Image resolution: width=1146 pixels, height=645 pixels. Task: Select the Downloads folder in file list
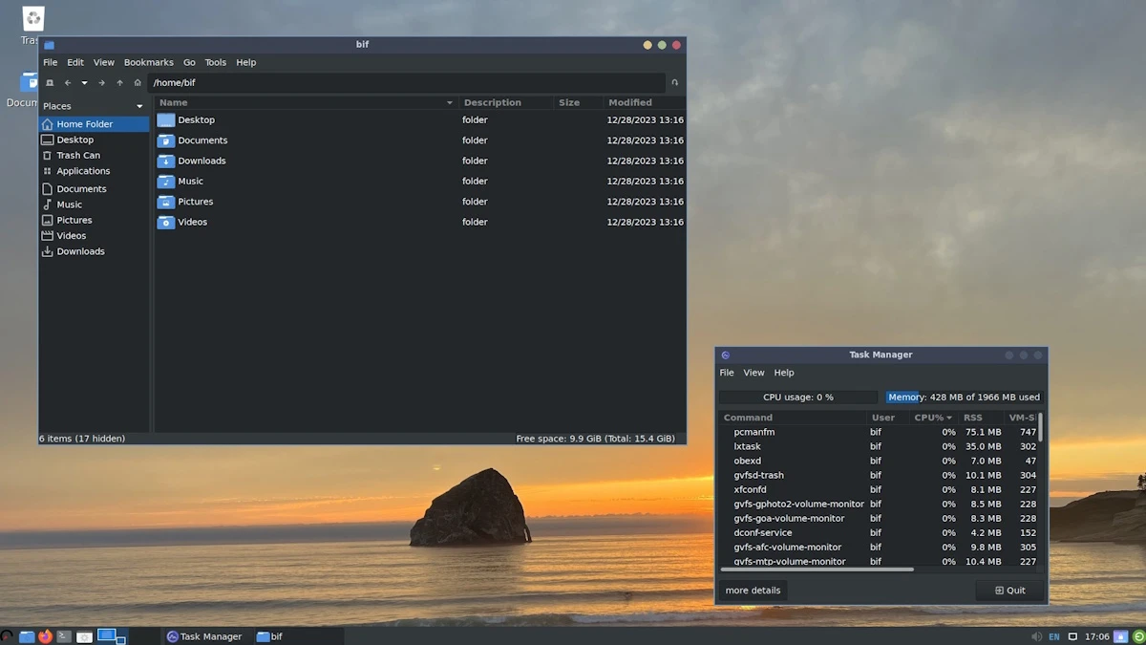coord(202,161)
